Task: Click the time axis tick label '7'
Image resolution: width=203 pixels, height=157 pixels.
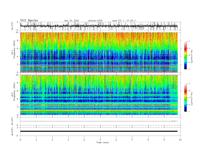Action: (132, 140)
